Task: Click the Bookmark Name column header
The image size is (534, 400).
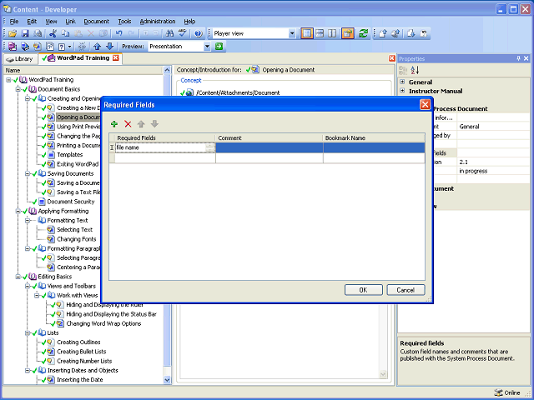Action: [x=374, y=138]
